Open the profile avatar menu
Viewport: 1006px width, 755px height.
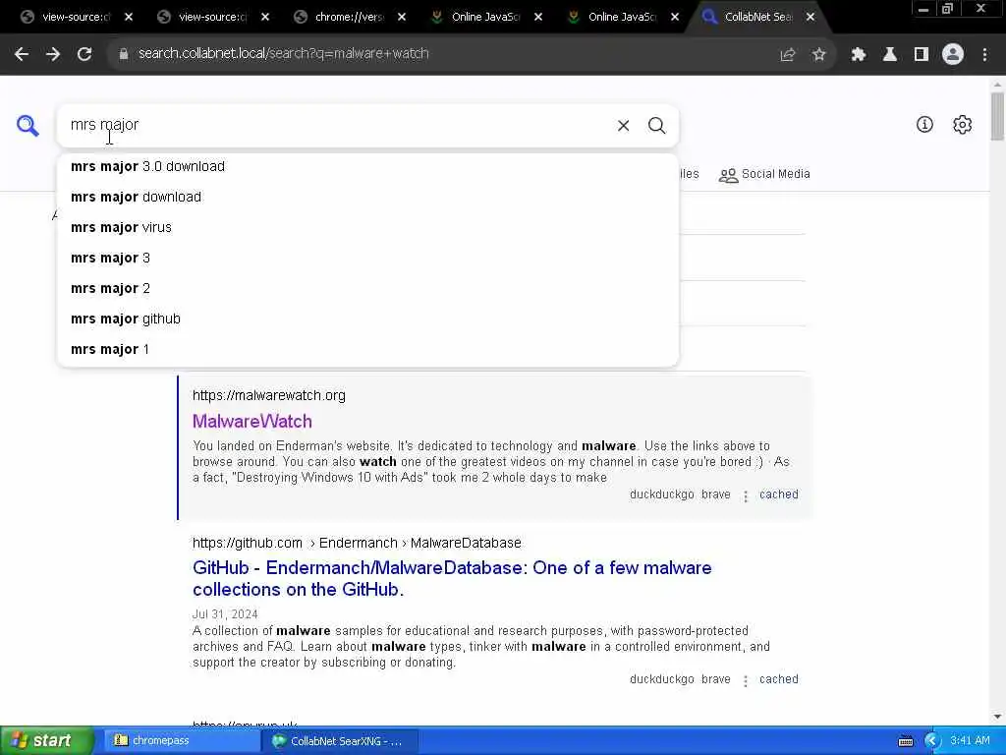coord(953,55)
